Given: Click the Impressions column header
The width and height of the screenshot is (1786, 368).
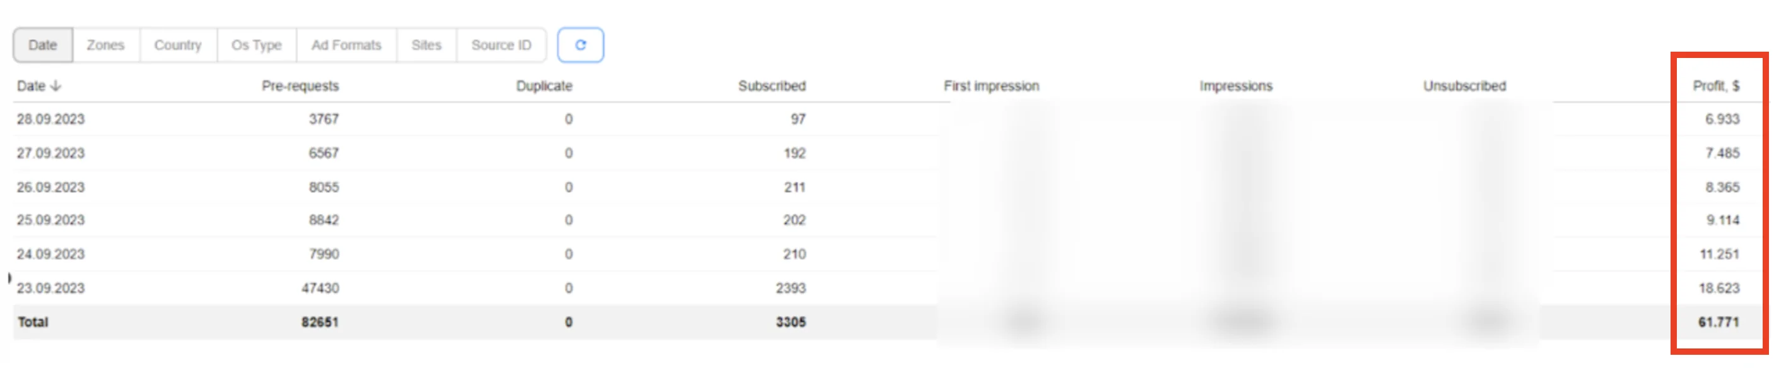Looking at the screenshot, I should (1237, 86).
